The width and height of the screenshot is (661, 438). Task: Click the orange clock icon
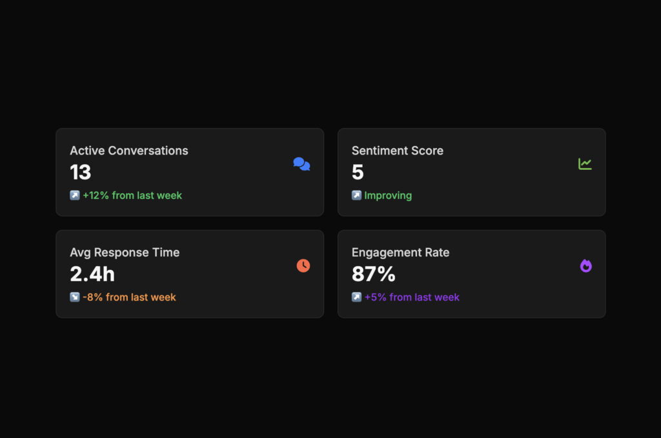(x=303, y=266)
